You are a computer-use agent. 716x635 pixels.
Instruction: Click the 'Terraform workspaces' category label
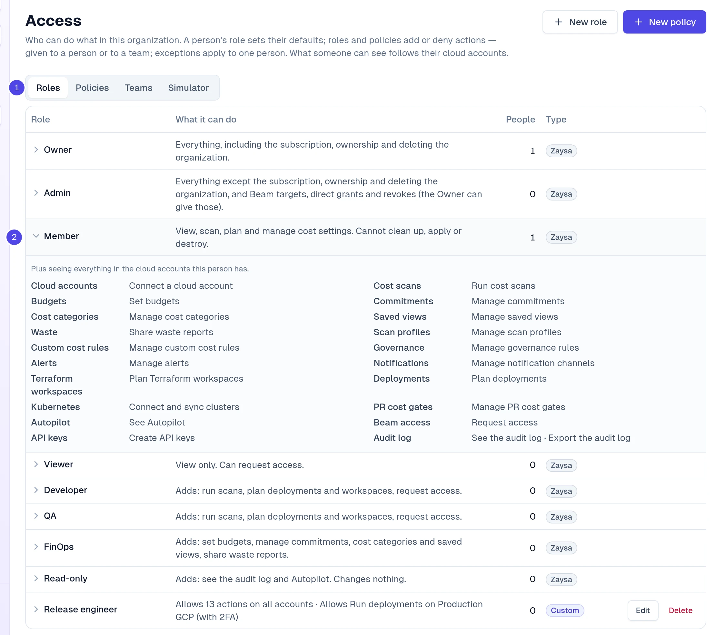pyautogui.click(x=57, y=385)
